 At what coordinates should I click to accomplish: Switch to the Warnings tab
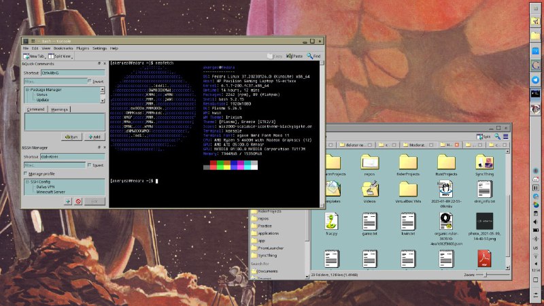[59, 109]
